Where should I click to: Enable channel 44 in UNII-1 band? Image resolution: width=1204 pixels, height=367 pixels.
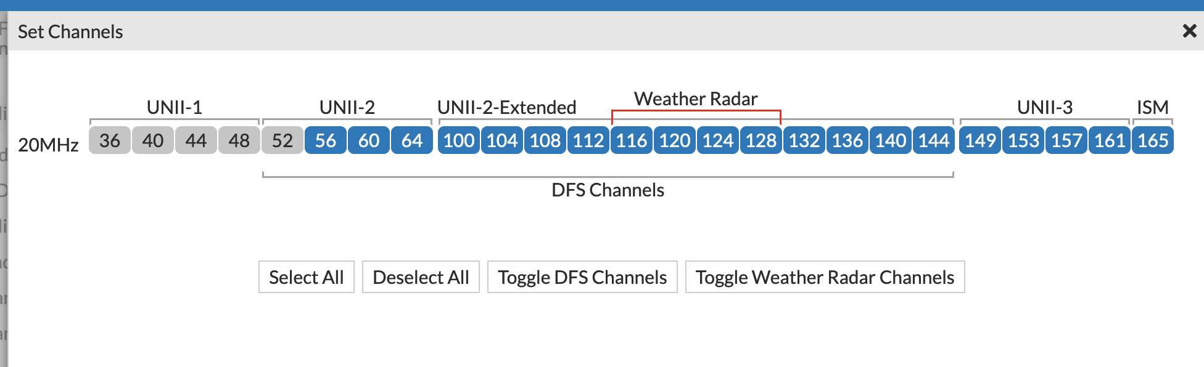pyautogui.click(x=196, y=140)
